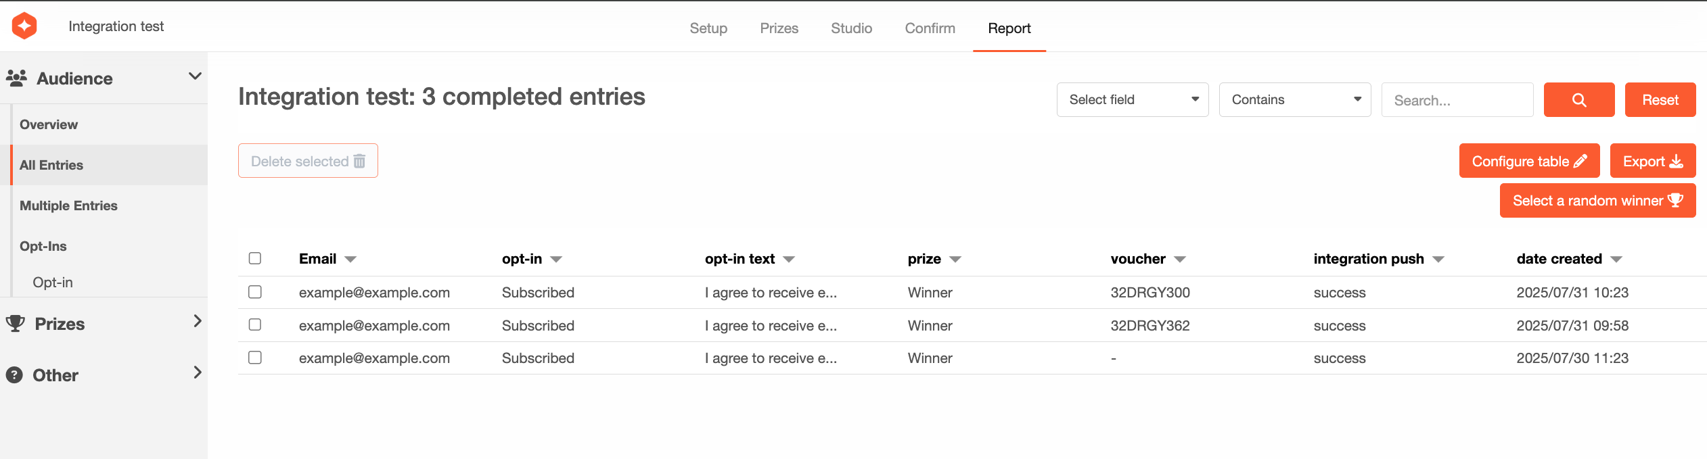Viewport: 1707px width, 459px height.
Task: Click the question mark icon beside Other
Action: pyautogui.click(x=14, y=375)
